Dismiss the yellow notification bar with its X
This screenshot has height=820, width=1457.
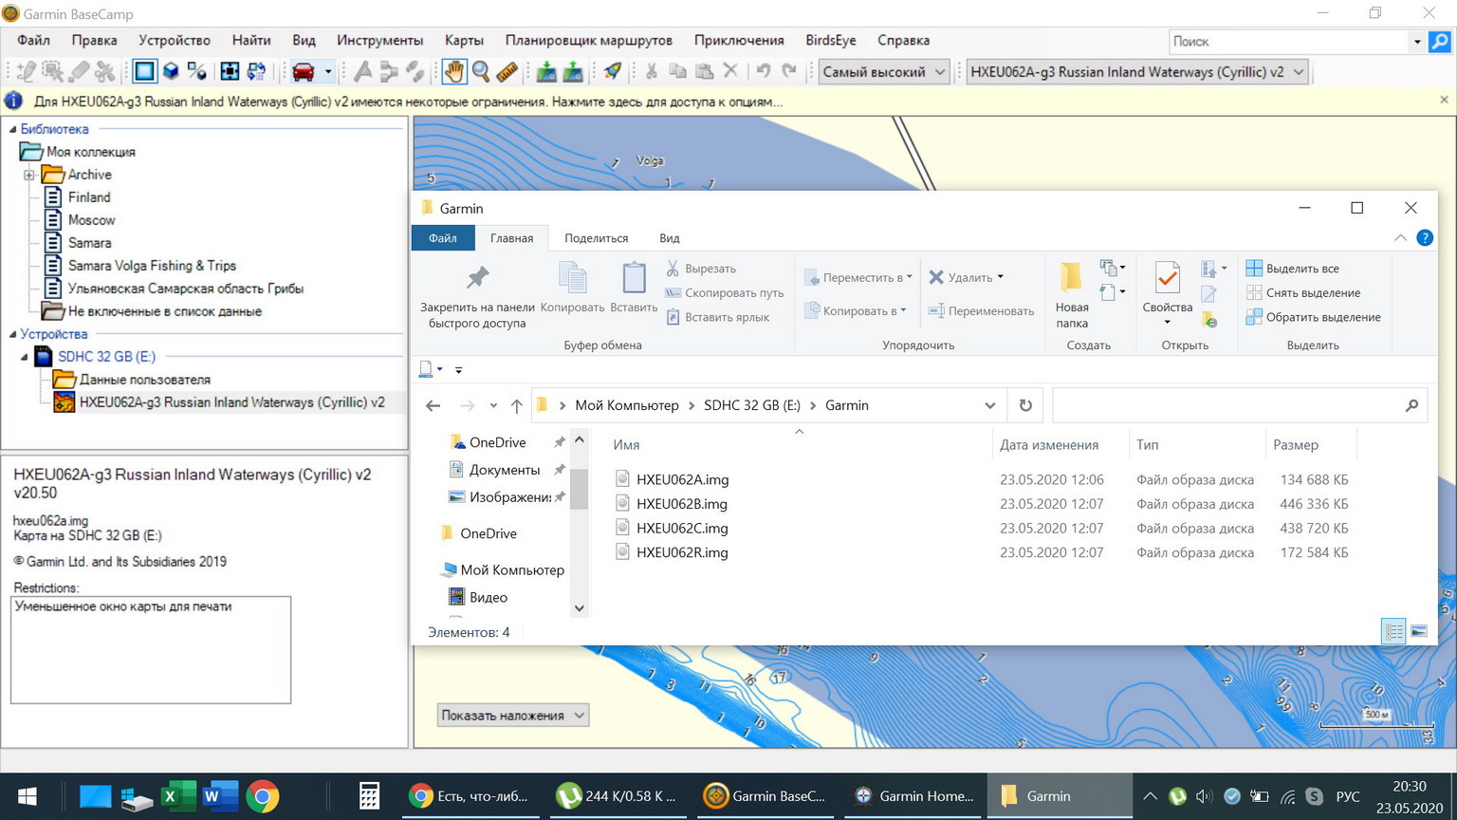(1444, 100)
